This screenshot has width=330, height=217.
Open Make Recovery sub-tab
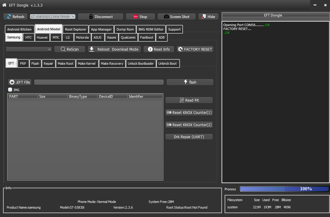click(112, 64)
